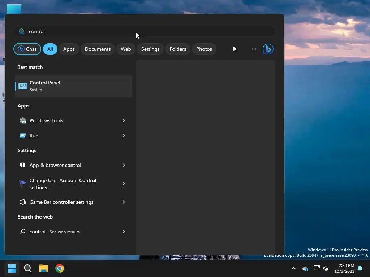Screen dimensions: 370x277
Task: Click the shield icon for App & browser control
Action: pyautogui.click(x=23, y=165)
